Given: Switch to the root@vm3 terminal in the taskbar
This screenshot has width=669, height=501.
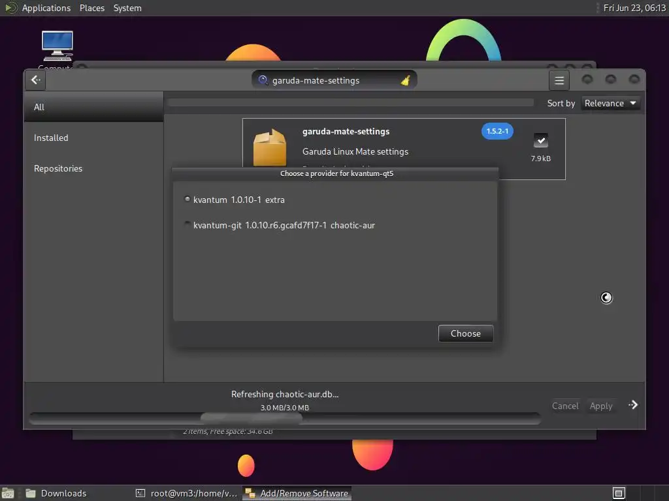Looking at the screenshot, I should point(188,493).
